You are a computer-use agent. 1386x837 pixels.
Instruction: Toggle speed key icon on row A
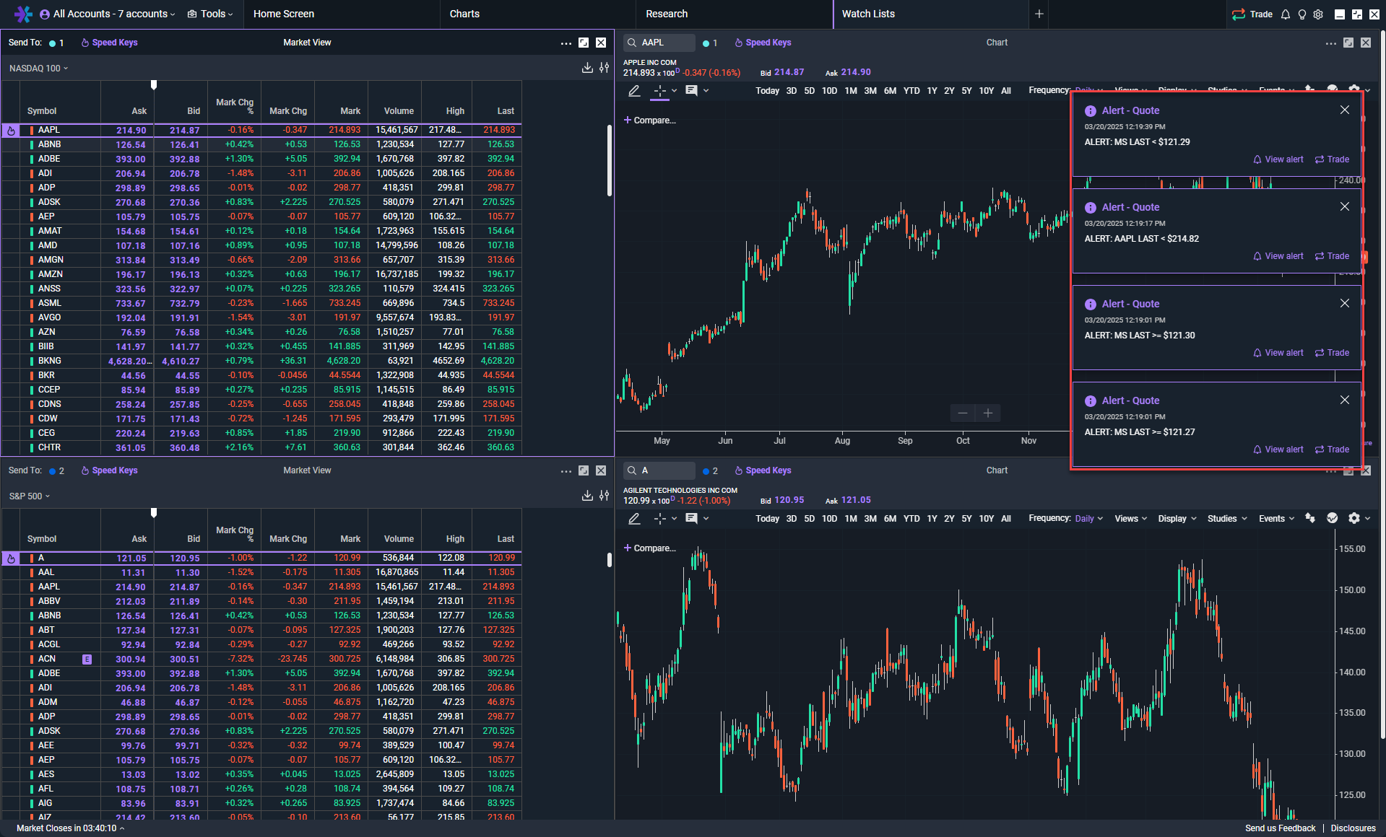tap(11, 558)
